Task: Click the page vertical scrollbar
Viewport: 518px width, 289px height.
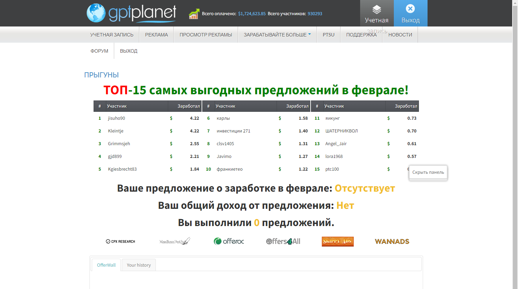Action: pyautogui.click(x=515, y=144)
